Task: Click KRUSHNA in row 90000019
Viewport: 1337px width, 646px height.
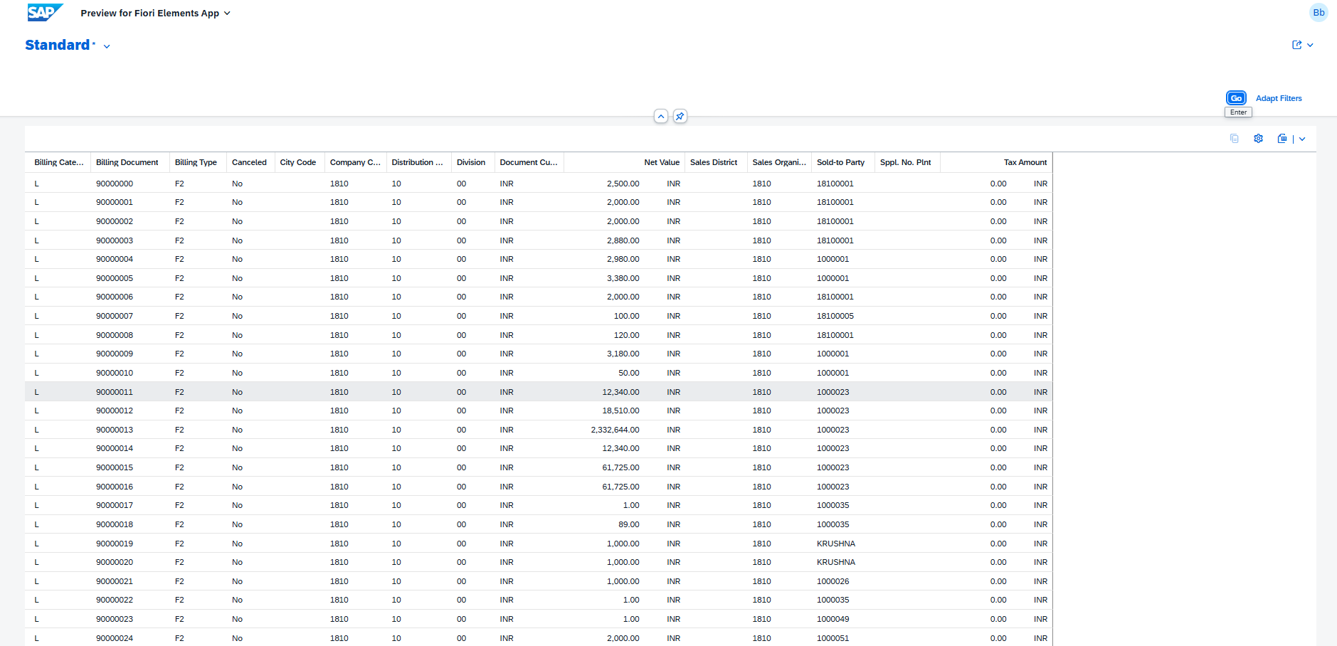Action: (x=836, y=544)
